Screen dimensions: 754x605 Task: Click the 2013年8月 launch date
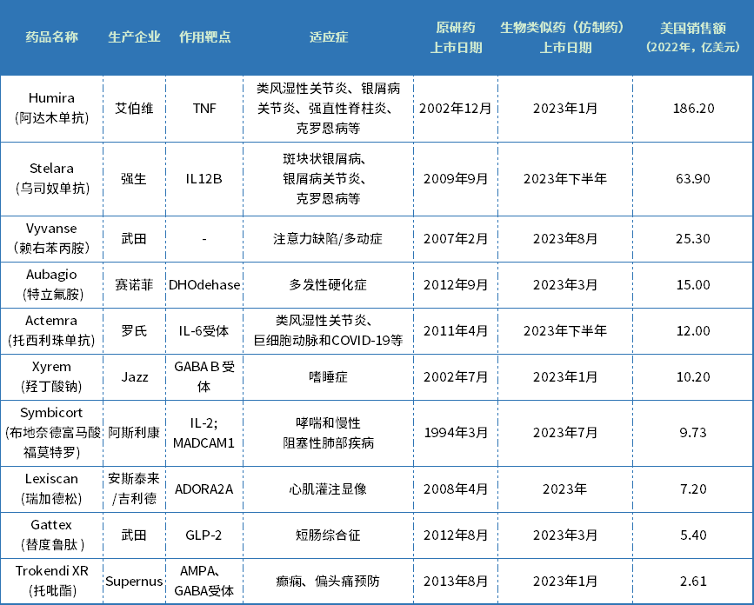pyautogui.click(x=456, y=581)
